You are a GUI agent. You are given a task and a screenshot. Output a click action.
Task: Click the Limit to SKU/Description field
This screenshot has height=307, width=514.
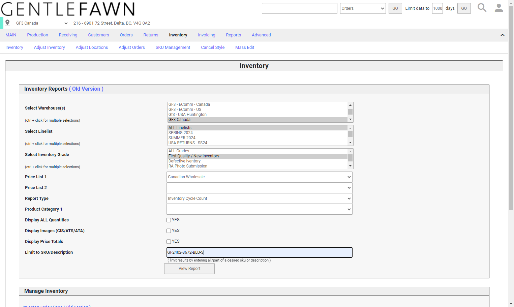tap(260, 252)
